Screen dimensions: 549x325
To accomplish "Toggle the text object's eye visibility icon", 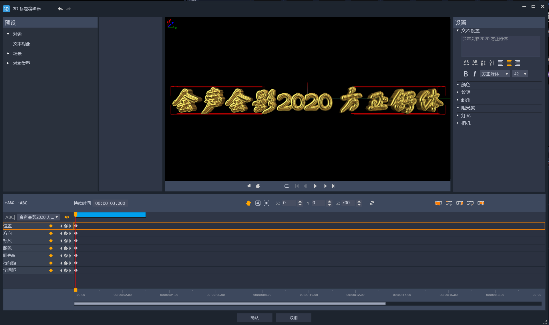I will pos(67,217).
